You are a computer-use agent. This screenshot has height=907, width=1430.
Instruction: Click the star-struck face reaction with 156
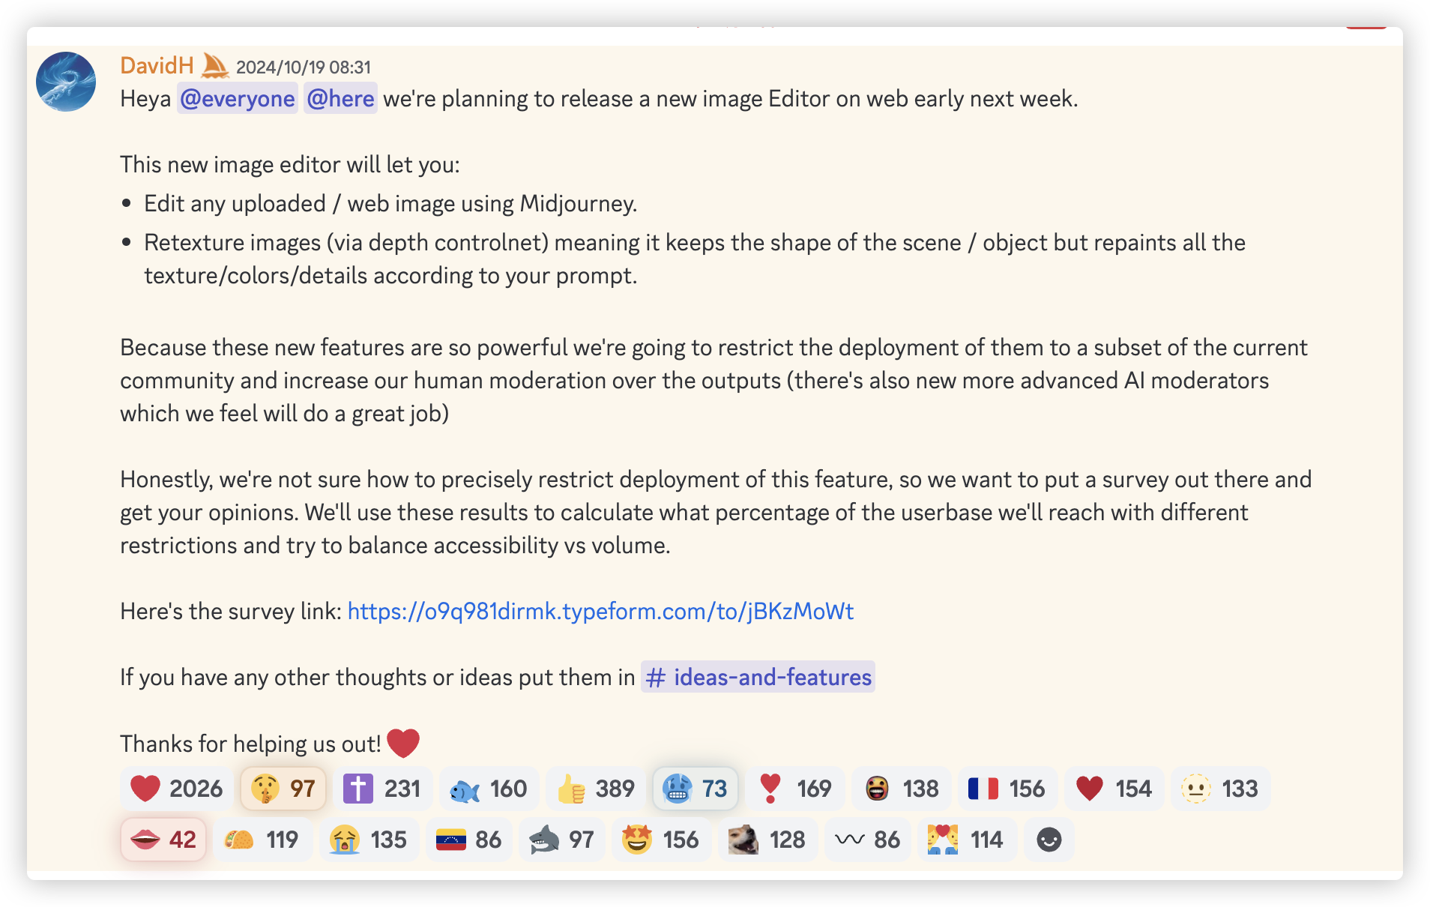click(662, 840)
